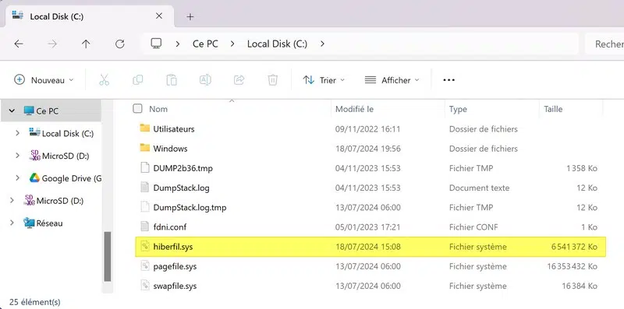Close the Local Disk (C:) tab

click(159, 16)
